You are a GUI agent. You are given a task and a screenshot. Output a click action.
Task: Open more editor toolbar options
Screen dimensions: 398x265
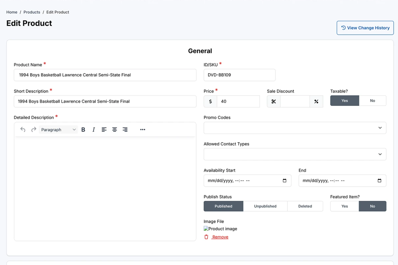[x=143, y=130]
